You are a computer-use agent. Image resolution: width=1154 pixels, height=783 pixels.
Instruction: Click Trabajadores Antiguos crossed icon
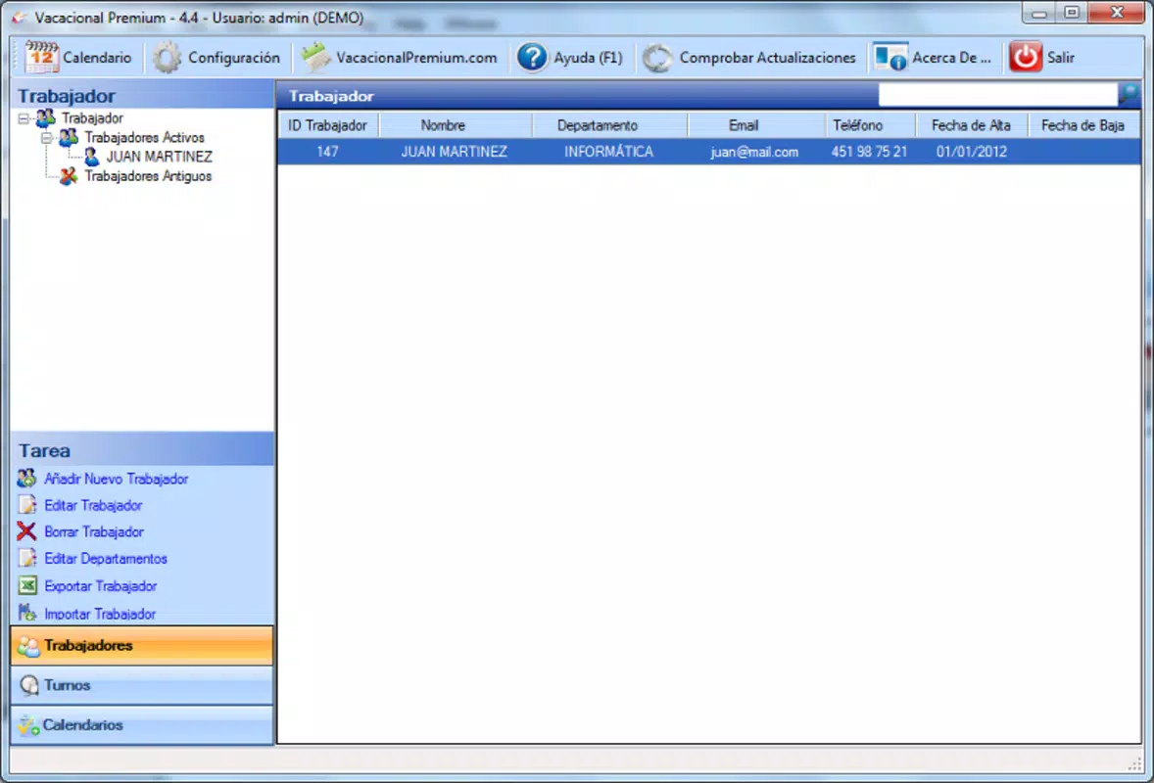69,176
